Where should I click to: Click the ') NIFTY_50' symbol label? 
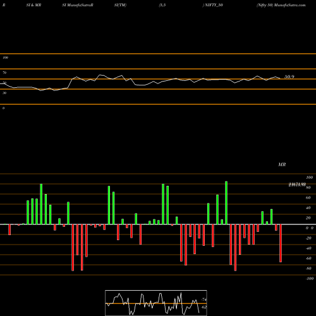coord(212,5)
